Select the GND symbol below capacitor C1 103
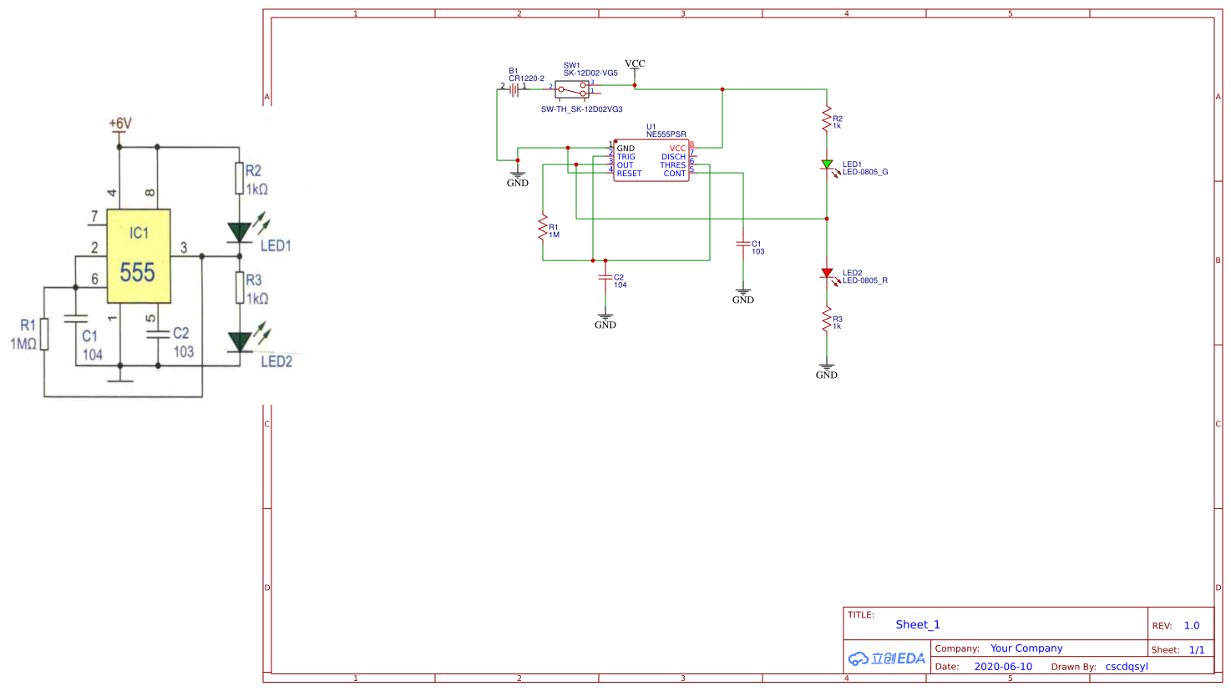Viewport: 1231px width, 691px height. (743, 295)
